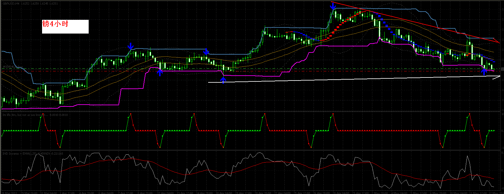Click the '20 Apr 20:00' time axis label
The width and height of the screenshot is (504, 194).
pyautogui.click(x=263, y=193)
